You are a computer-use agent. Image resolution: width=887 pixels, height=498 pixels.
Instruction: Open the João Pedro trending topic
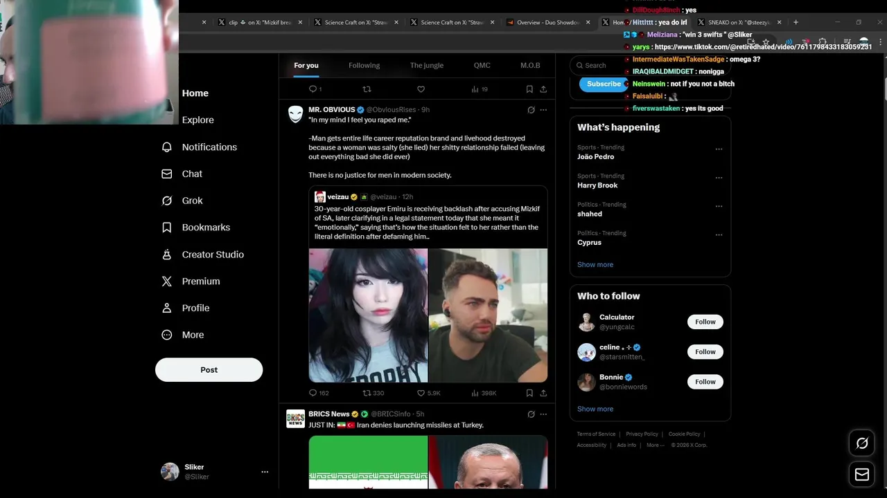[596, 157]
